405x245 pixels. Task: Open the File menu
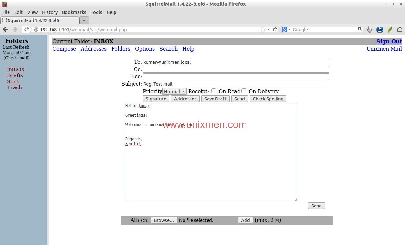coord(6,12)
